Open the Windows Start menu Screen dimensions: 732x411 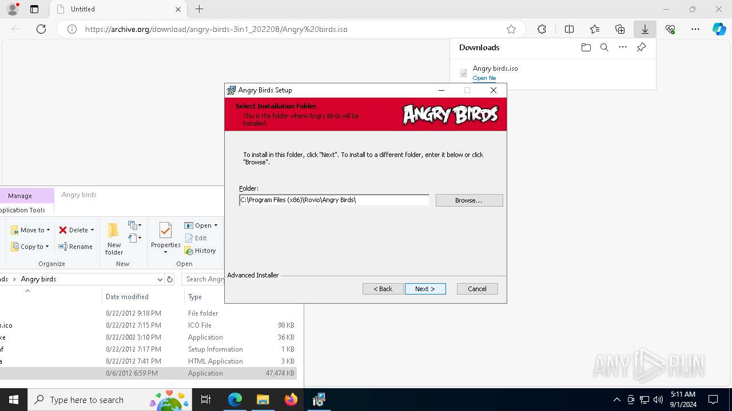tap(14, 400)
